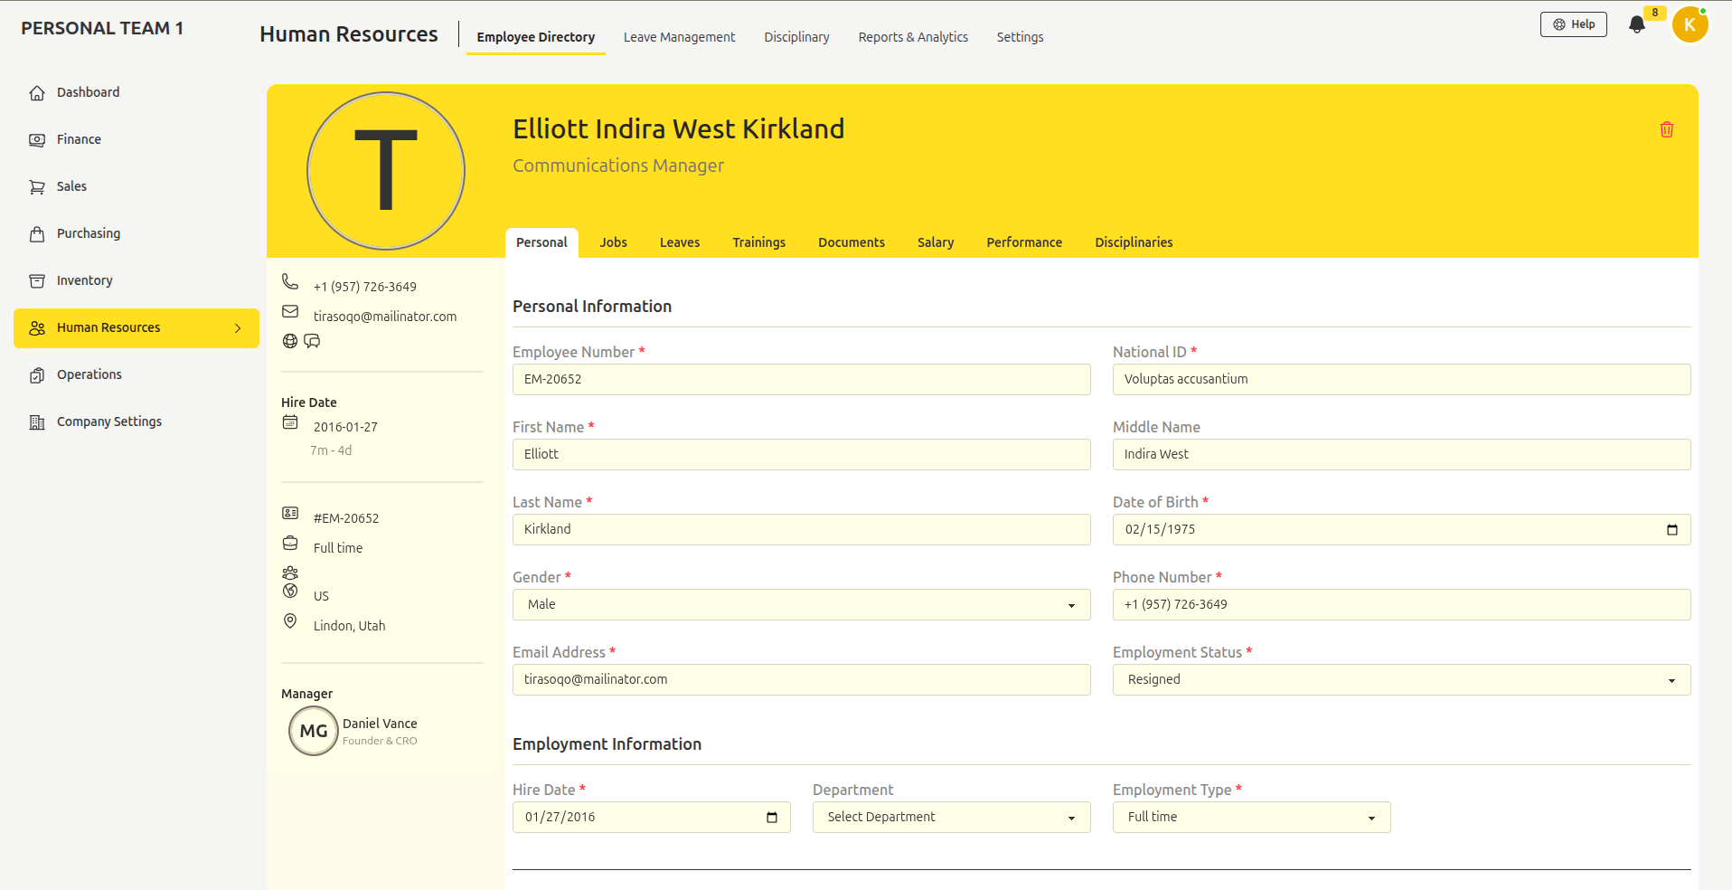Click the Help button
Viewport: 1732px width, 890px height.
point(1574,24)
